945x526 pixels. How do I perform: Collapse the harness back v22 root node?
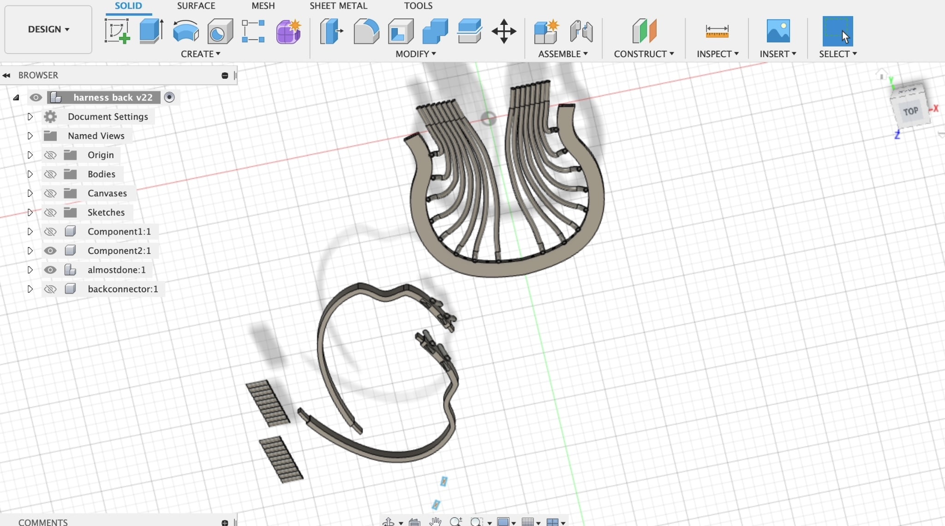point(16,97)
